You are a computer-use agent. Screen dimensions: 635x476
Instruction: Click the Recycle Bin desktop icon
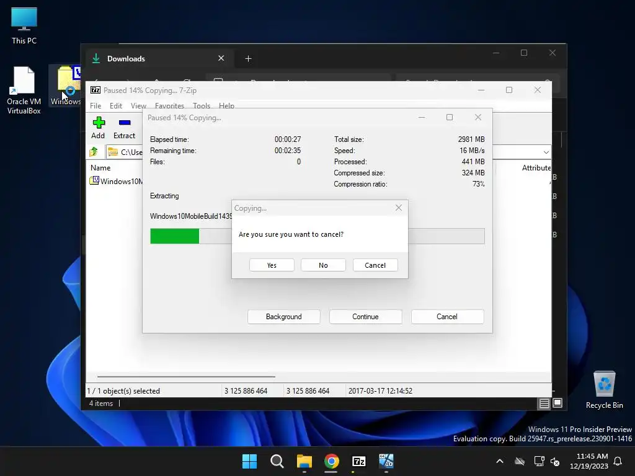(x=604, y=390)
